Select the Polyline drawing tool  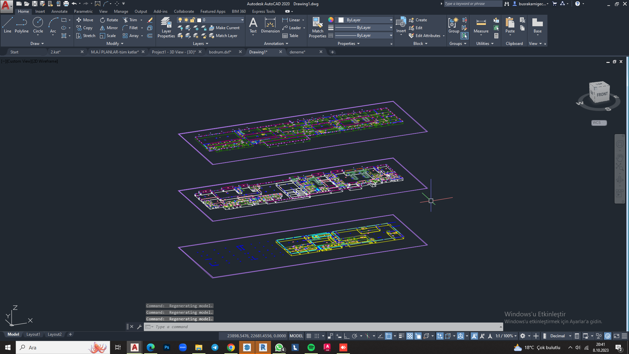pos(22,26)
